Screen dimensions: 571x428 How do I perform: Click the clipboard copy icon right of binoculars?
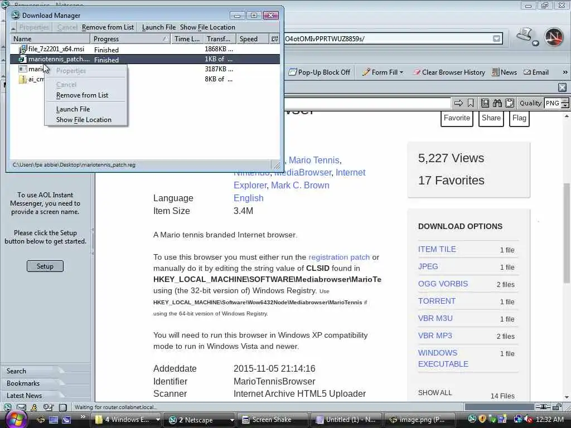[510, 103]
